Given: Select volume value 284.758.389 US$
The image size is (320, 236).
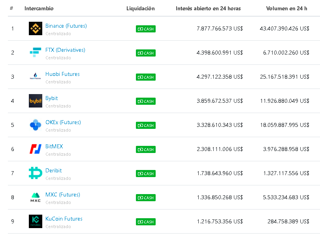Looking at the screenshot, I should [x=288, y=221].
